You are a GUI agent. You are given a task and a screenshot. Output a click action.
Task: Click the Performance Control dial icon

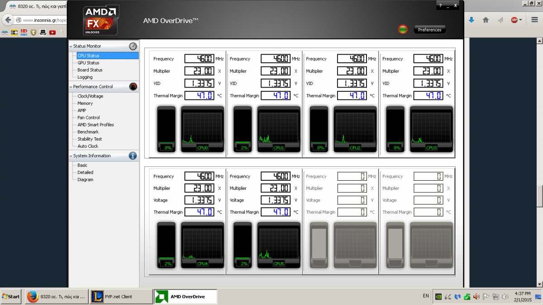[133, 87]
